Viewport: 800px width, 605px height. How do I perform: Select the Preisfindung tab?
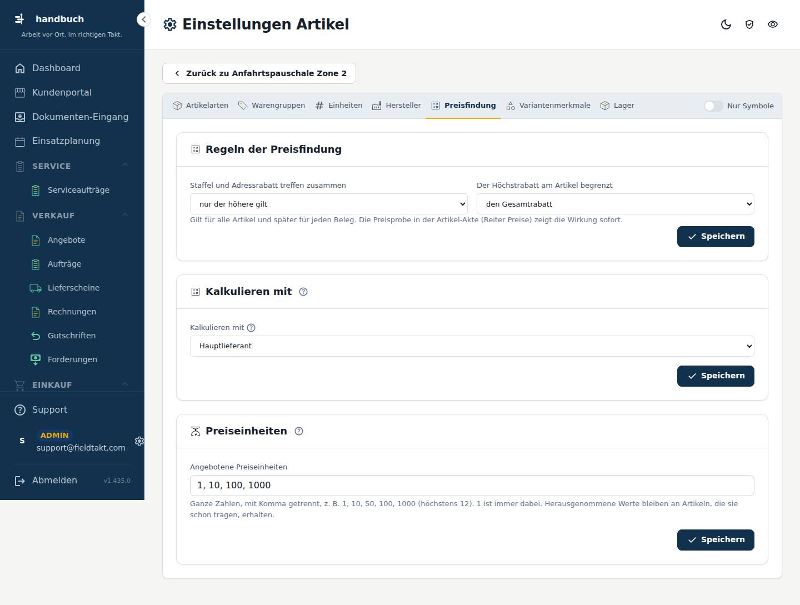[x=463, y=106]
